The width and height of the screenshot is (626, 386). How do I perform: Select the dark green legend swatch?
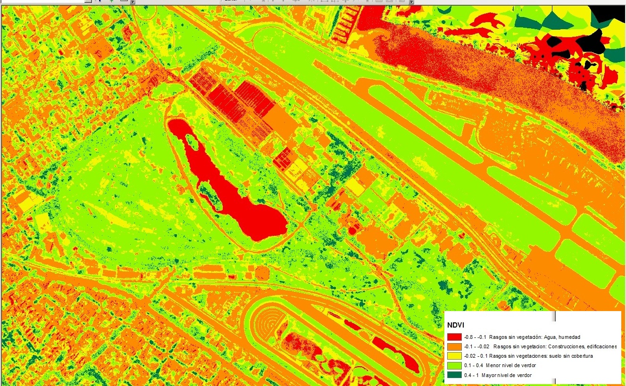(454, 375)
